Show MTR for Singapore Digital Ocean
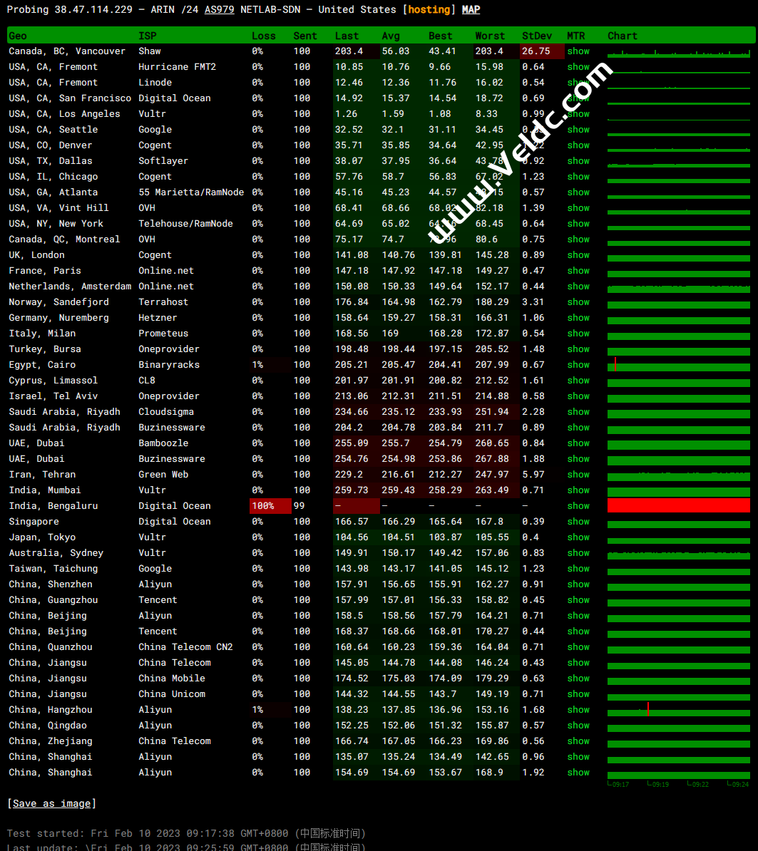Screen dimensions: 758x851 (x=578, y=522)
